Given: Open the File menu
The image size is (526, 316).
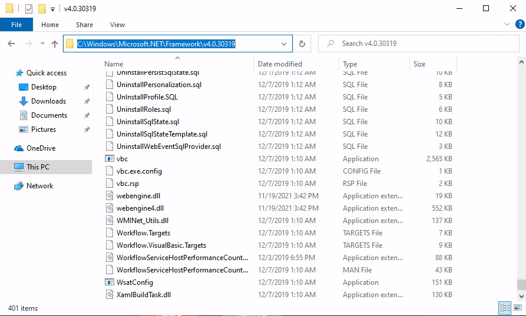Looking at the screenshot, I should 16,25.
